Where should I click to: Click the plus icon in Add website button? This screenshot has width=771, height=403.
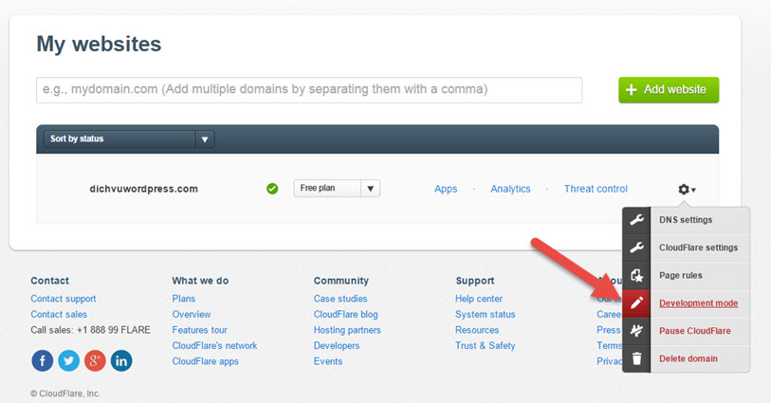point(631,90)
